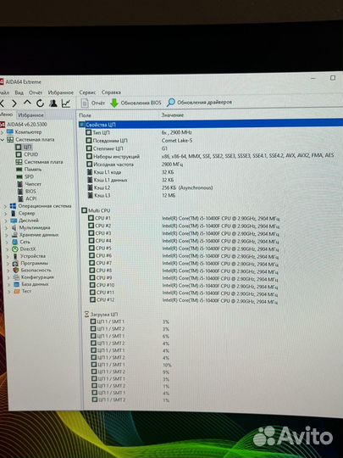This screenshot has width=343, height=458.
Task: Select Системная плата parent node
Action: point(35,140)
